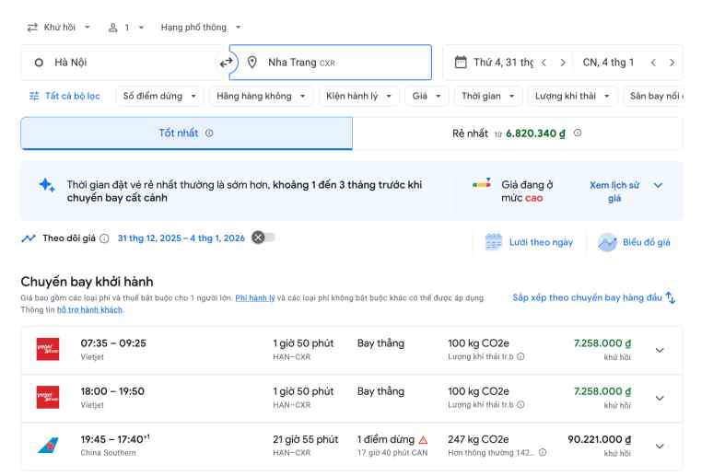Open the 'Phí hành lý' link

coord(255,298)
